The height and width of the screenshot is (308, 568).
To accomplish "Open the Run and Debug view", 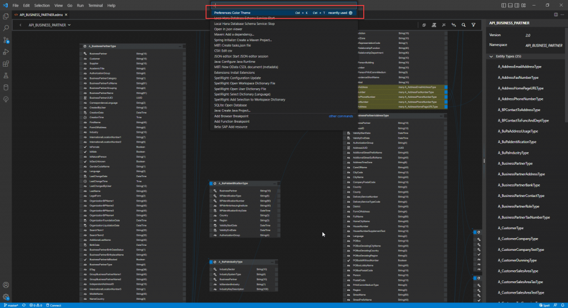I will pos(6,52).
